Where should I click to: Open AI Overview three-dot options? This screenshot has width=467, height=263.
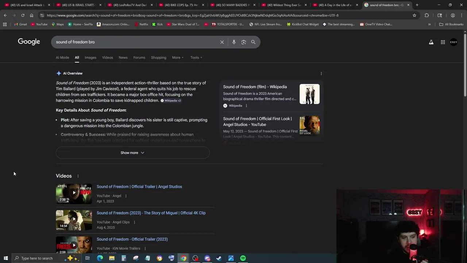click(321, 73)
